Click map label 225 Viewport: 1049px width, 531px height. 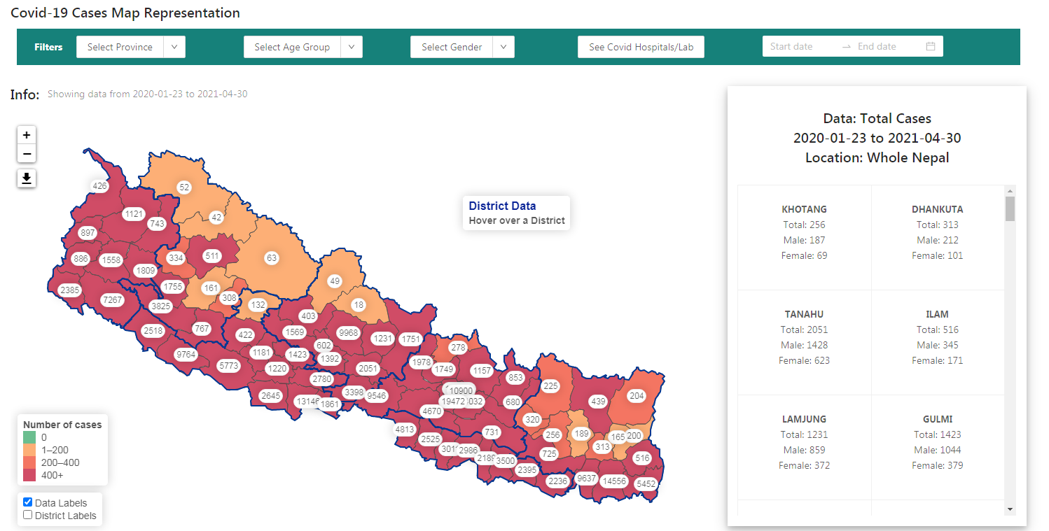click(x=551, y=386)
